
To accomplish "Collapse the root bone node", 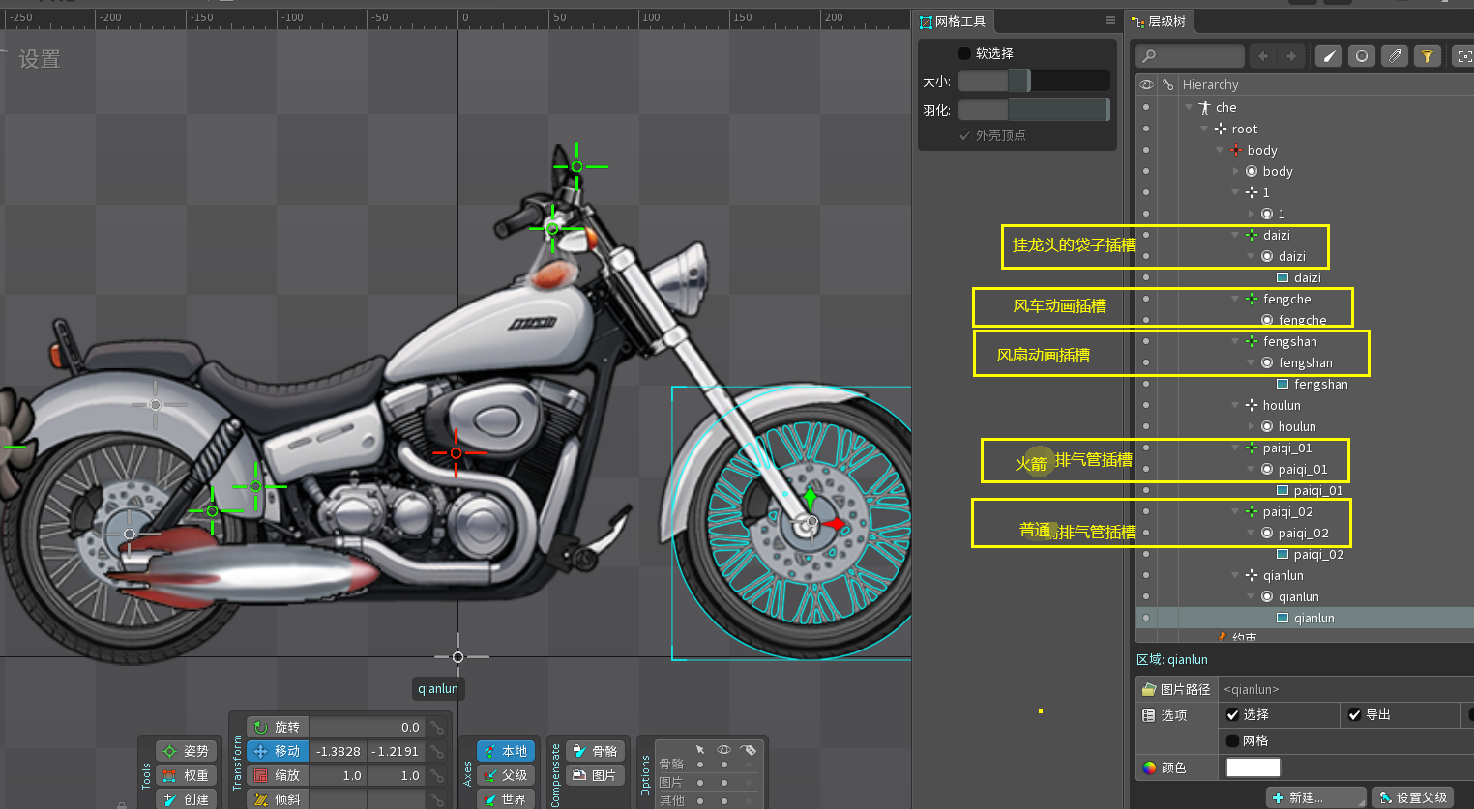I will pyautogui.click(x=1204, y=129).
